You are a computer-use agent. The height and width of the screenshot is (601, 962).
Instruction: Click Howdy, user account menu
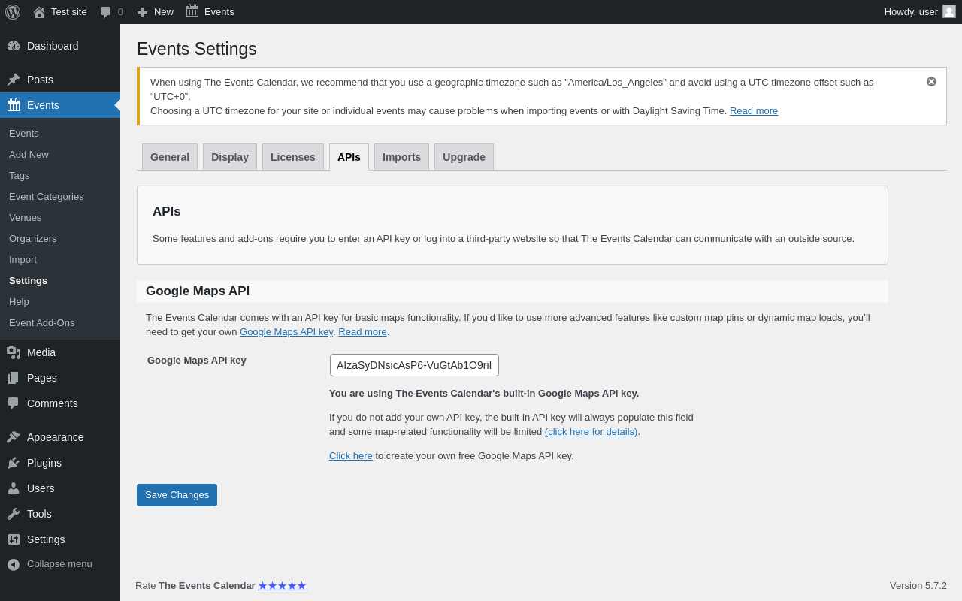point(920,12)
